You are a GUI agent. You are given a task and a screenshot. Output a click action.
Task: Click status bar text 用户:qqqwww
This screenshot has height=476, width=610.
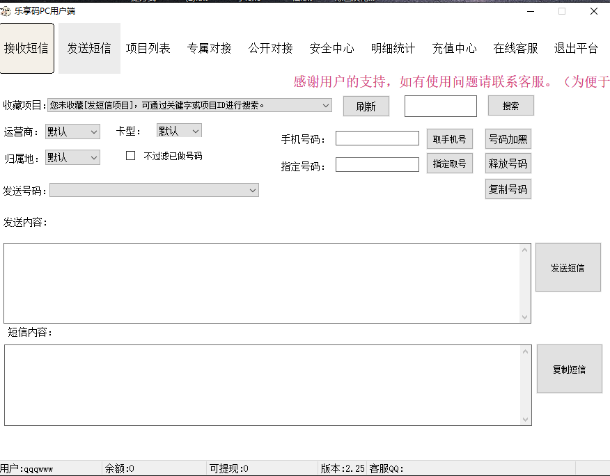[26, 468]
